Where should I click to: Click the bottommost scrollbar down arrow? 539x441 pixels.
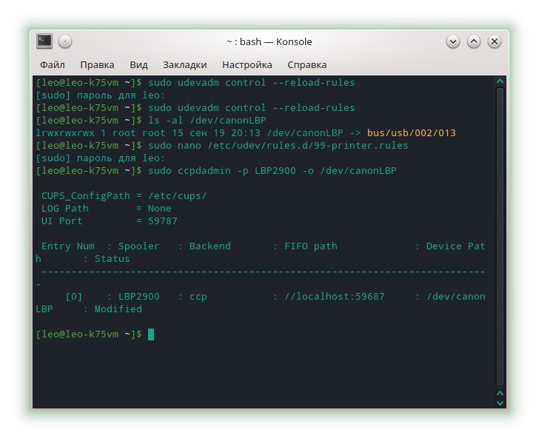click(500, 403)
